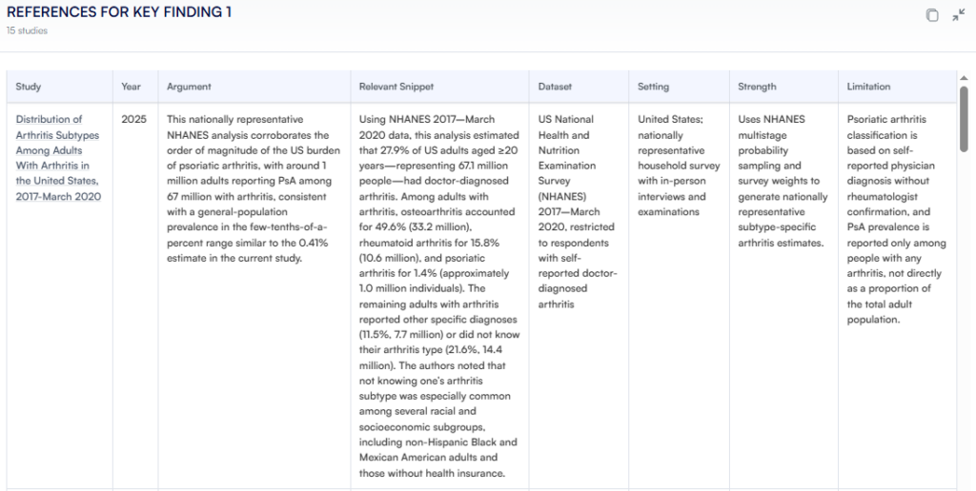The width and height of the screenshot is (976, 491).
Task: Collapse the references panel using the shrink arrows
Action: (x=959, y=15)
